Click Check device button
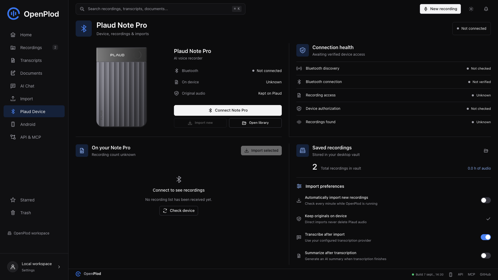 pos(179,211)
